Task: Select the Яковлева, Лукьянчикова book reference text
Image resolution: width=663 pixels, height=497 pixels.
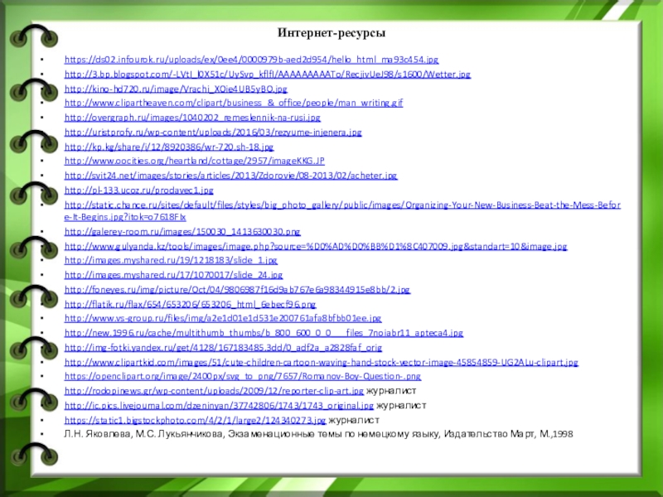Action: (318, 434)
